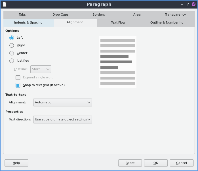
Task: Choose Center alignment radio button
Action: pos(12,53)
